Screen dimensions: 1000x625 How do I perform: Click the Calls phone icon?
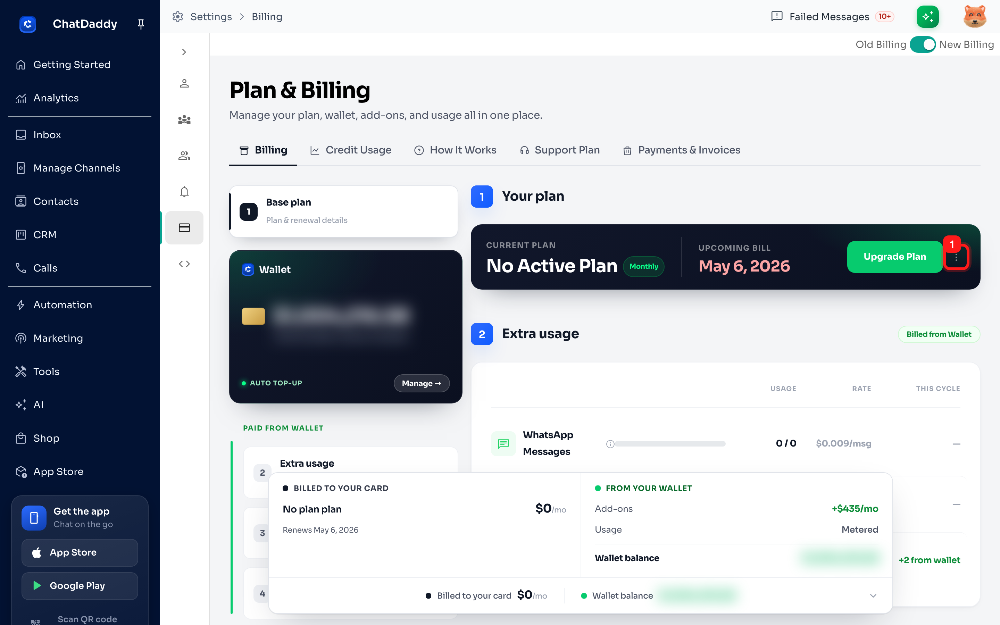21,268
